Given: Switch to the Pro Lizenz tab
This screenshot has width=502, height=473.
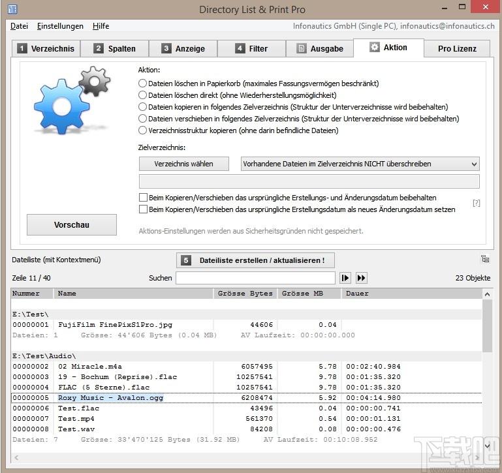Looking at the screenshot, I should point(457,49).
